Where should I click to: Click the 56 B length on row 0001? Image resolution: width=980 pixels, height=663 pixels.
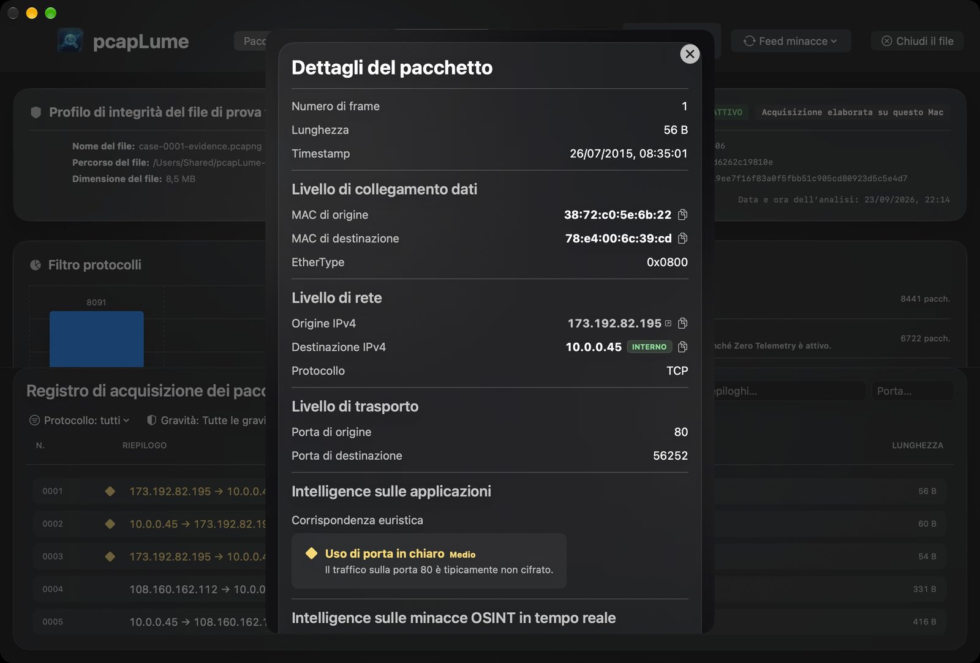927,491
